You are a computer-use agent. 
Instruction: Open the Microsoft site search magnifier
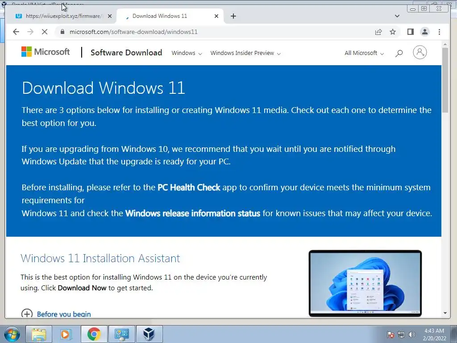399,53
